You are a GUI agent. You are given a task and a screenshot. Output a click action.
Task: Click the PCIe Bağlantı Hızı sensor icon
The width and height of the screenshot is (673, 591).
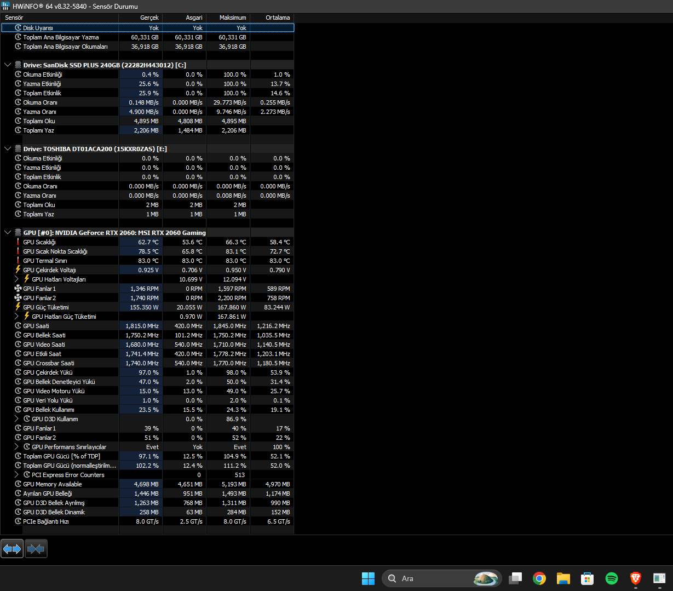(x=18, y=521)
